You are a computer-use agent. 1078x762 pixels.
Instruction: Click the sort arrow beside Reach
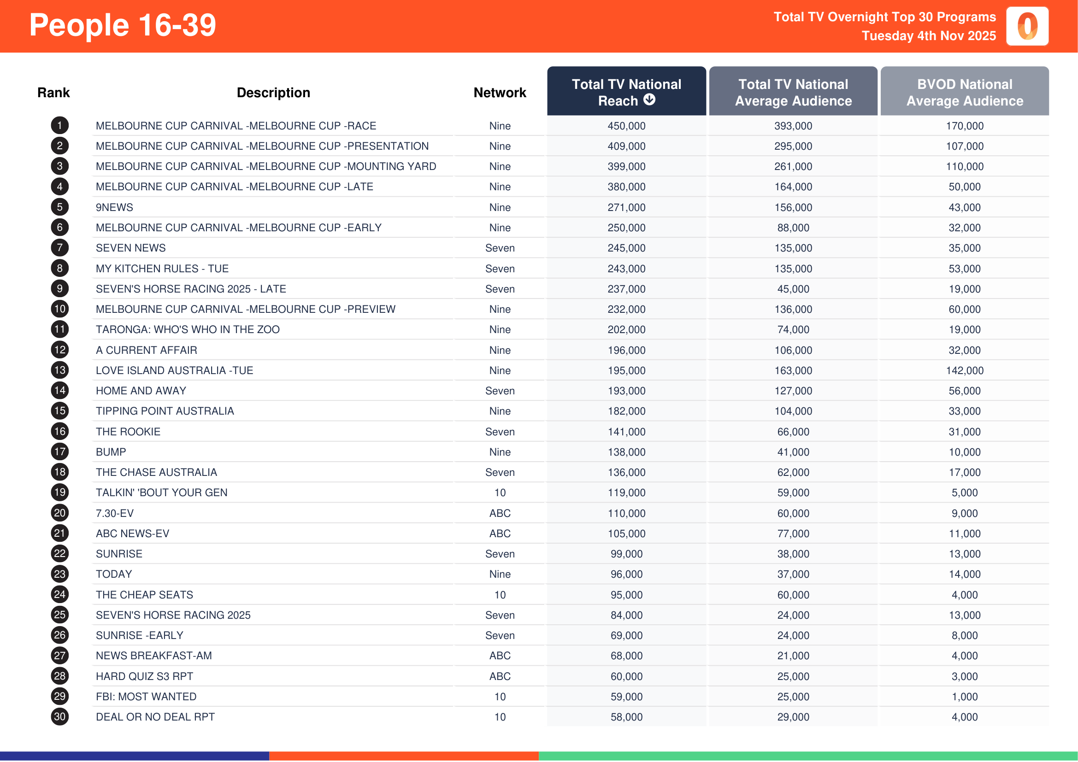[x=649, y=100]
